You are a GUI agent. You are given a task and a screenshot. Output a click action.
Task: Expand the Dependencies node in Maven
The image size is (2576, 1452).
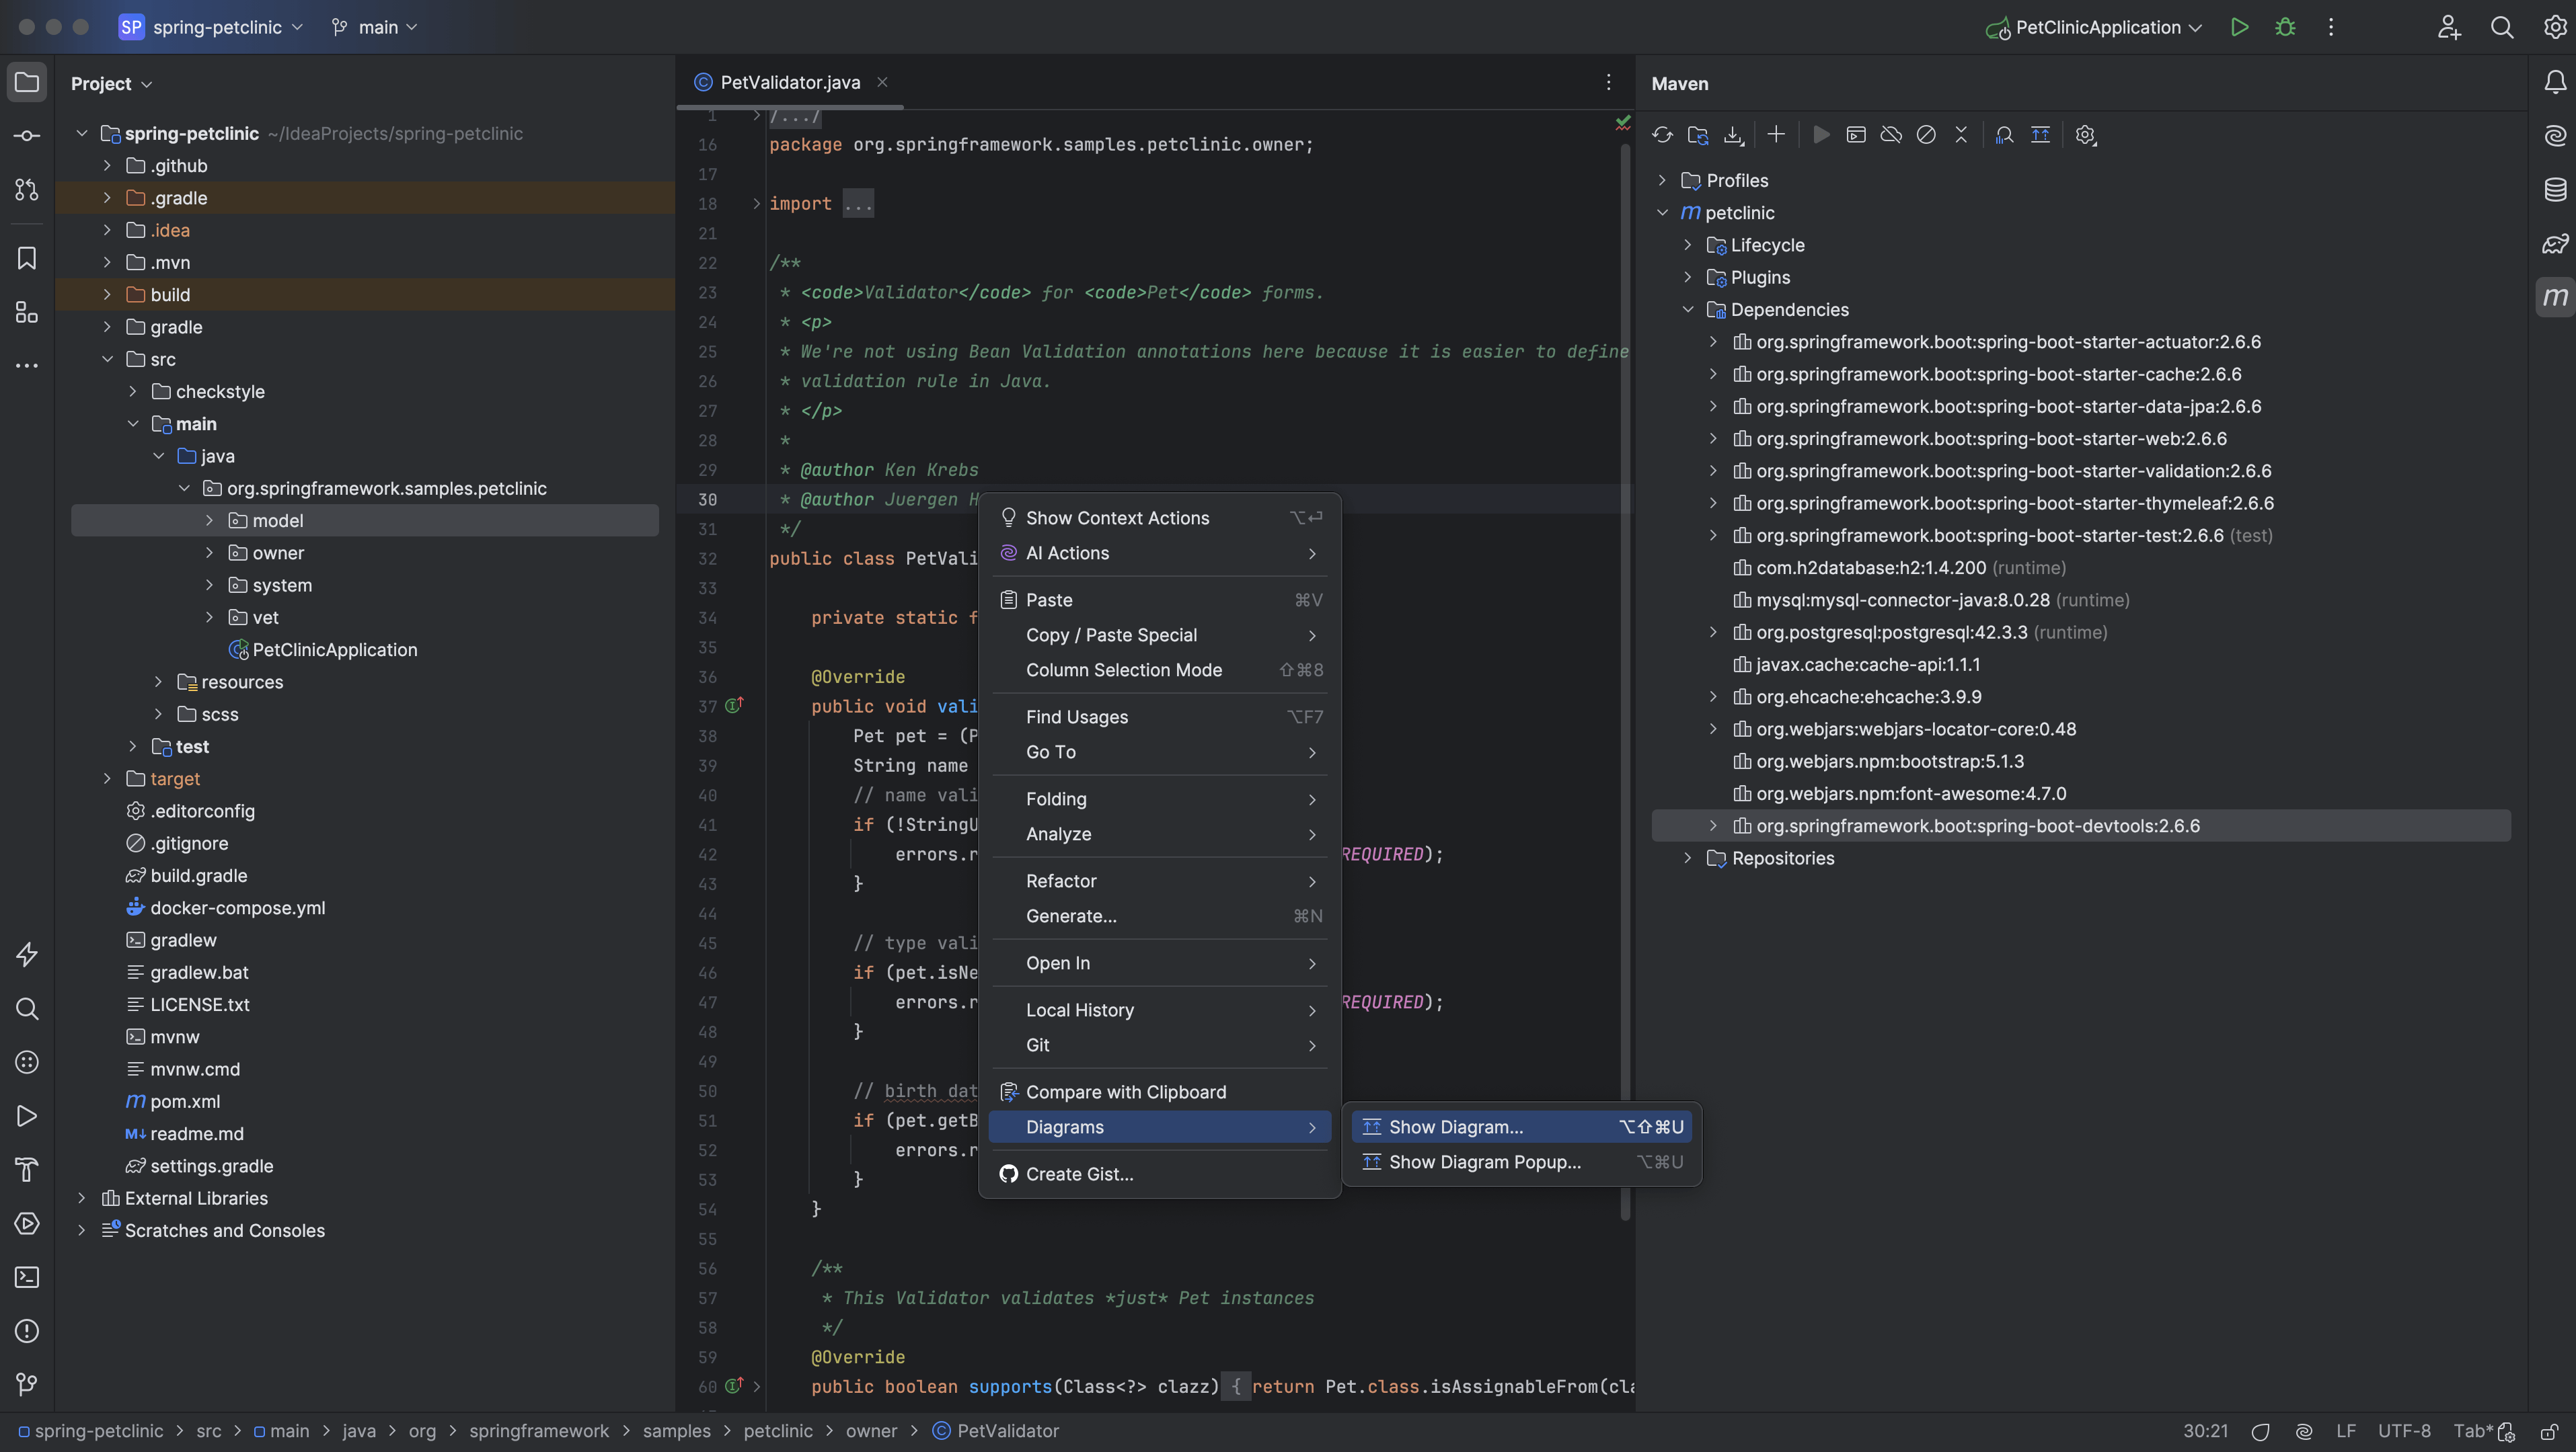pyautogui.click(x=1689, y=310)
